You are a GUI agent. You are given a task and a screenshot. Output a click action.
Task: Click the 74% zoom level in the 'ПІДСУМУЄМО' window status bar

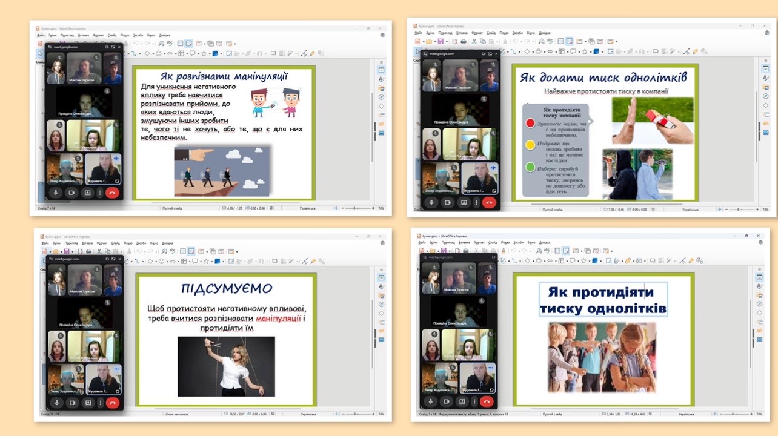[x=381, y=414]
